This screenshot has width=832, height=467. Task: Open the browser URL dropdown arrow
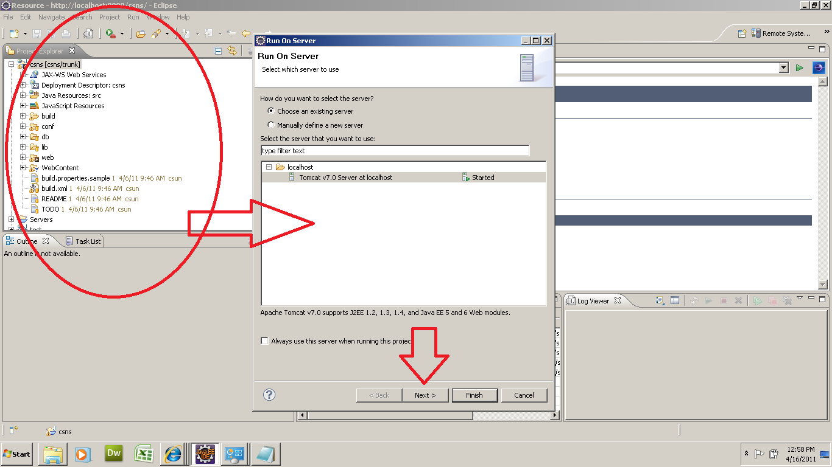[x=784, y=68]
